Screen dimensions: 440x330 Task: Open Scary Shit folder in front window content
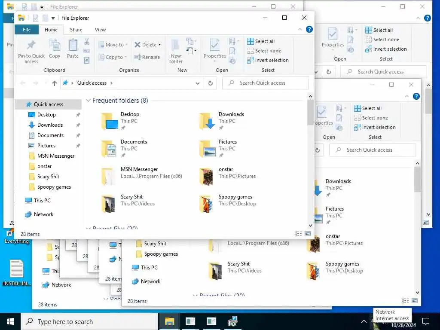click(x=128, y=203)
